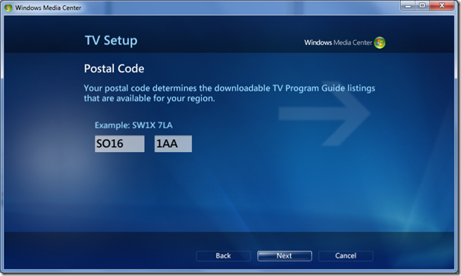Click the TV Setup heading

111,40
